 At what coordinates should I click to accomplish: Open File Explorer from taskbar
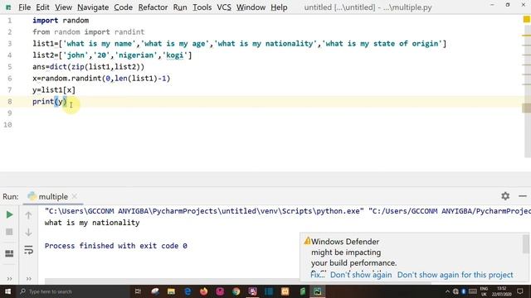(171, 291)
